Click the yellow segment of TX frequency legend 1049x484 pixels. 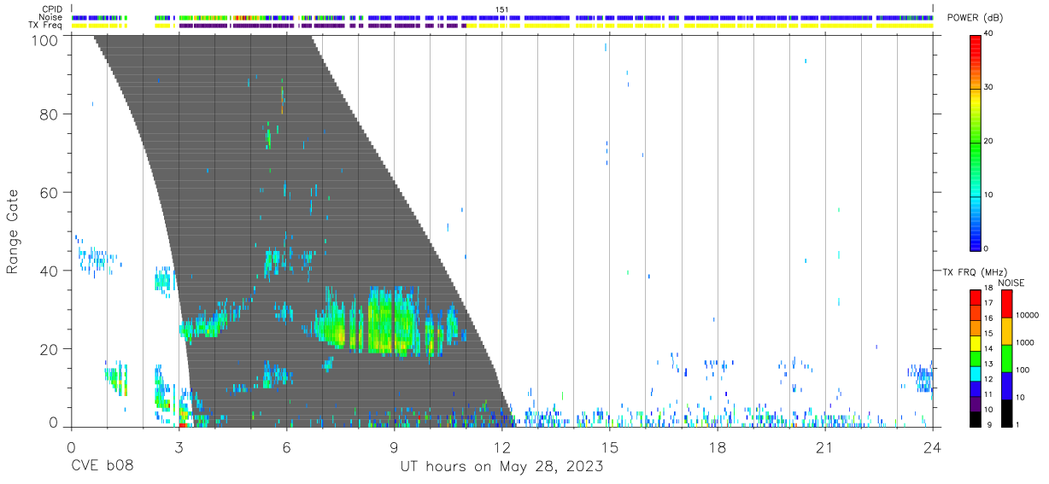[975, 341]
